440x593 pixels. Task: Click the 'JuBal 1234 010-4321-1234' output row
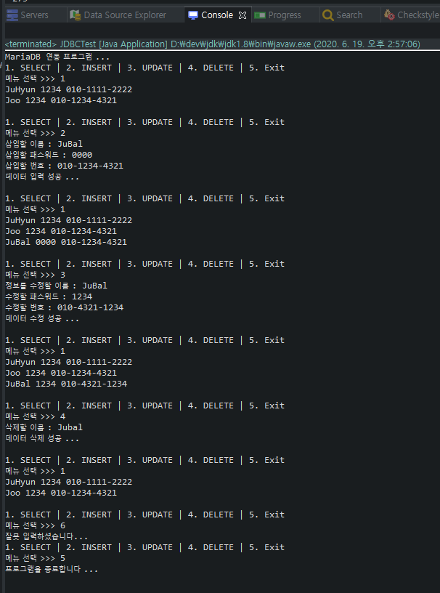tap(66, 384)
